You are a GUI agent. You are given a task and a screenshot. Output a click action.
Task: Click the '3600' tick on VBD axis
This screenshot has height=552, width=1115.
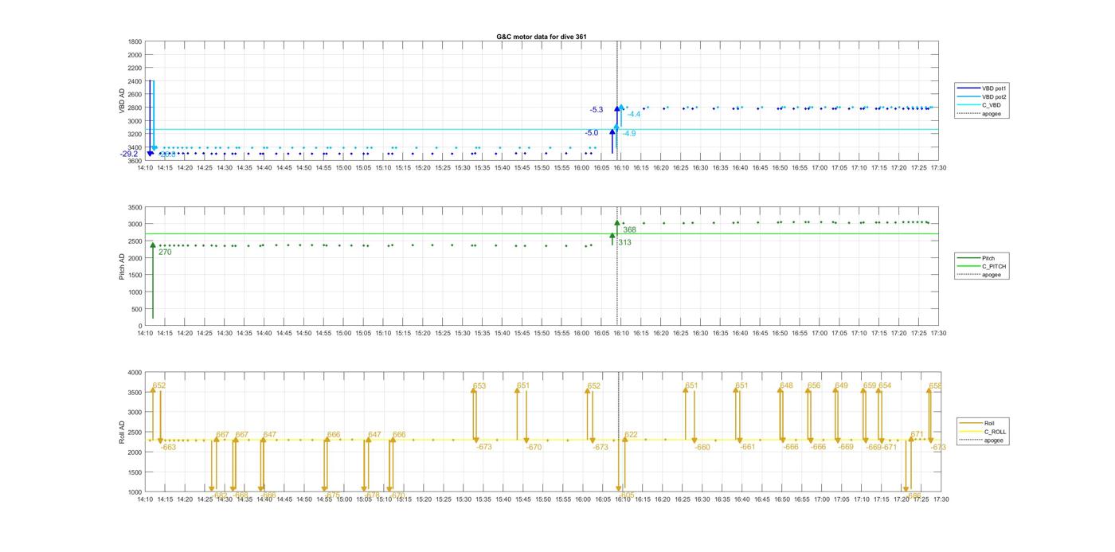tap(135, 161)
